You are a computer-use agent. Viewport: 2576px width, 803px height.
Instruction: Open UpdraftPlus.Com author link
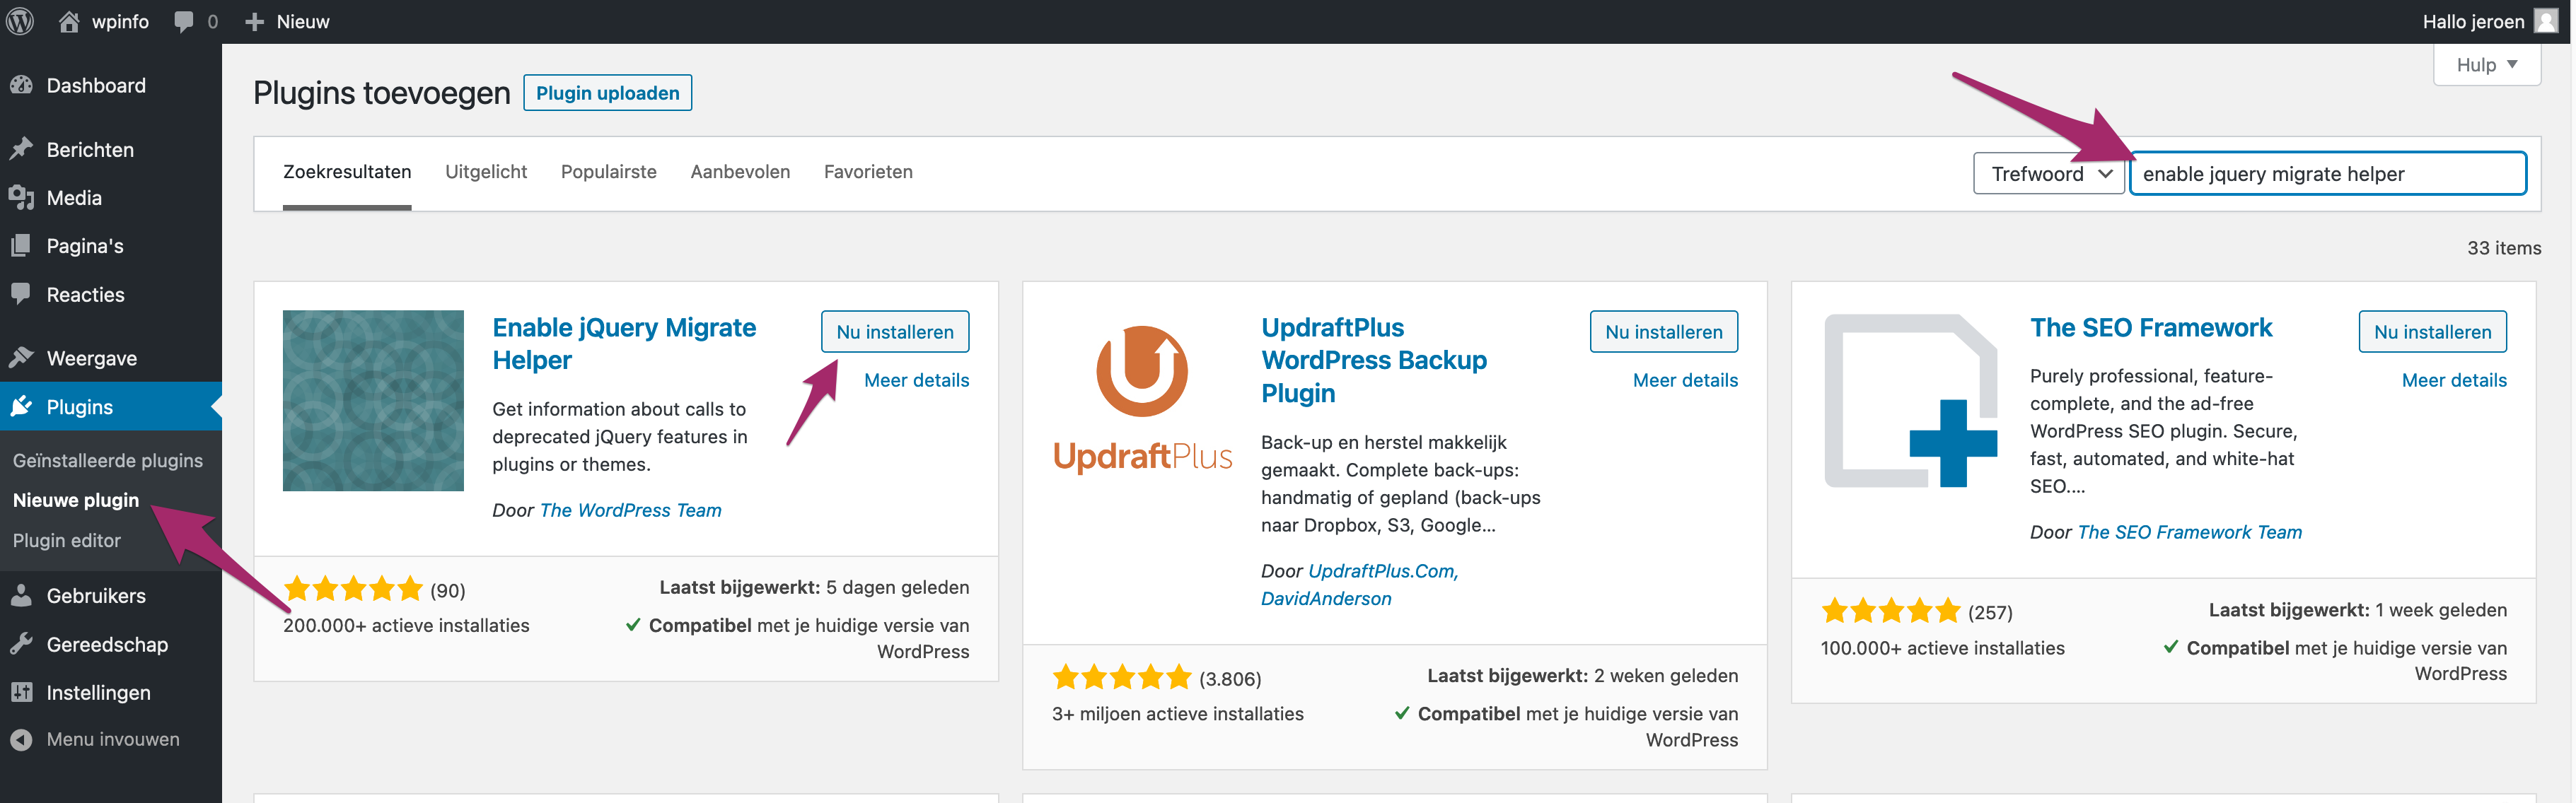click(x=1383, y=571)
